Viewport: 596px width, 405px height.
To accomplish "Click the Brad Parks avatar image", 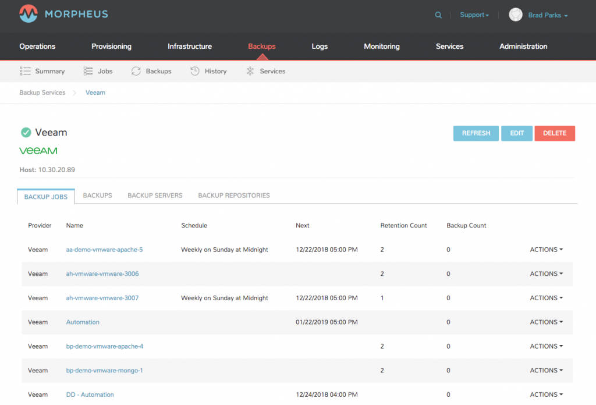I will point(516,15).
